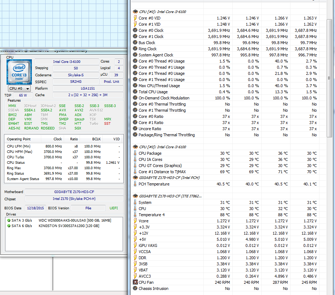Viewport: 335px width, 295px height.
Task: Click the green status icon for KINGSTON SATA 6 Gb/s drive
Action: click(x=9, y=226)
